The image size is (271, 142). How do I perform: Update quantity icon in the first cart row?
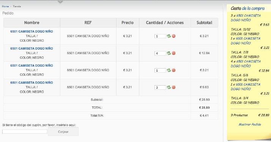point(169,36)
